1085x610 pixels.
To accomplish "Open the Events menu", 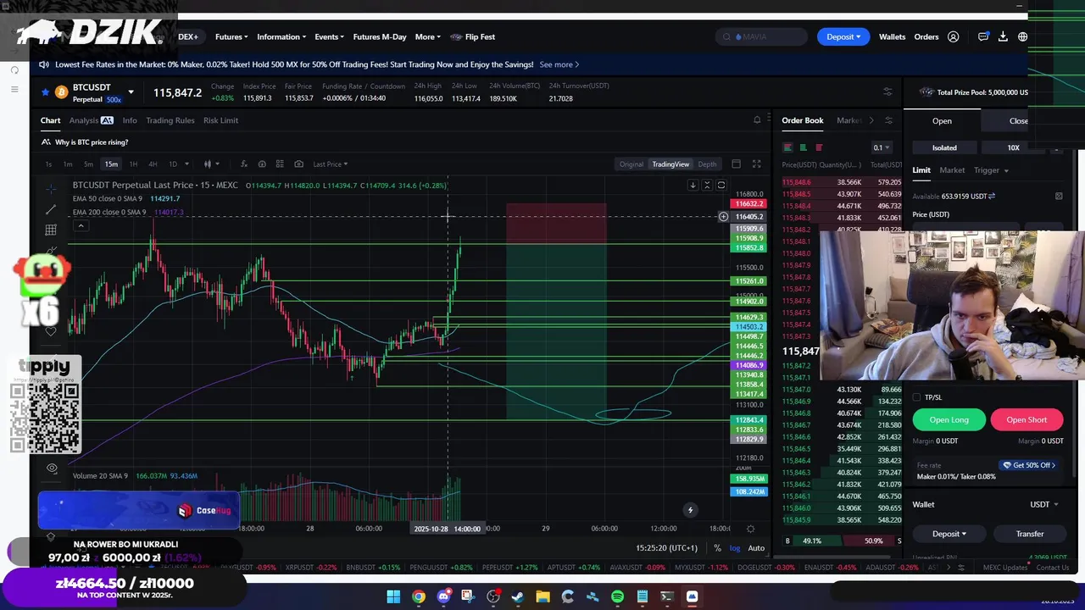I will pos(329,36).
